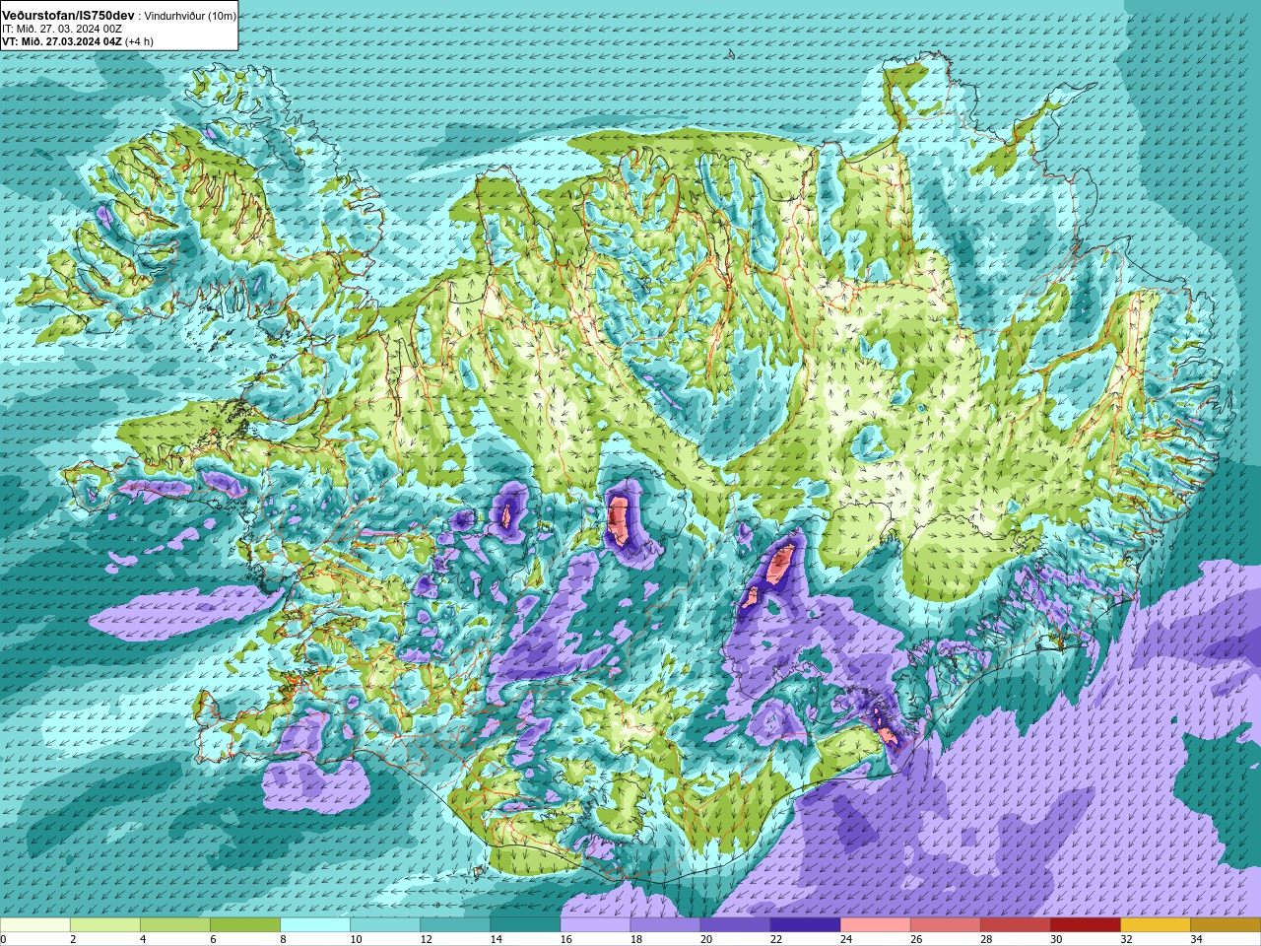
Task: Click the legend scale value '30'
Action: 1055,939
